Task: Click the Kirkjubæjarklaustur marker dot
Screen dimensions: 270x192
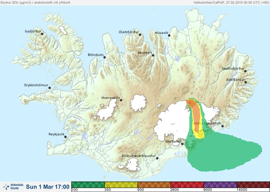Action: [157, 158]
